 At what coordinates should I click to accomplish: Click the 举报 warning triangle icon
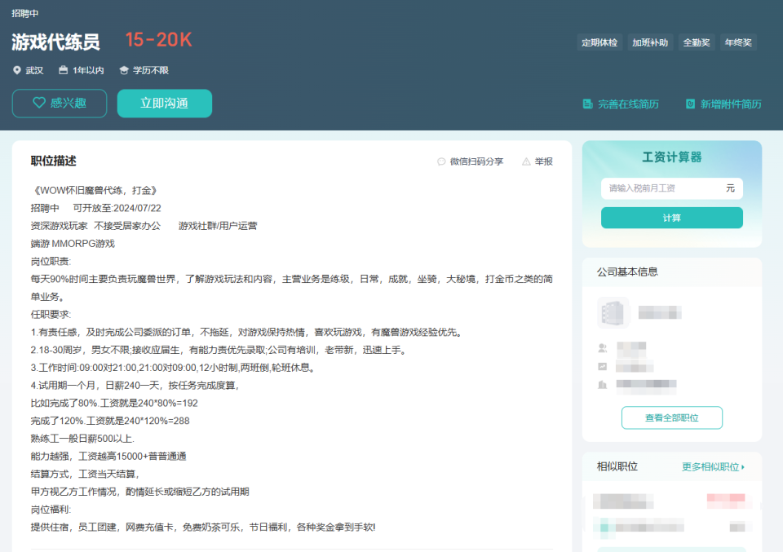pyautogui.click(x=526, y=161)
